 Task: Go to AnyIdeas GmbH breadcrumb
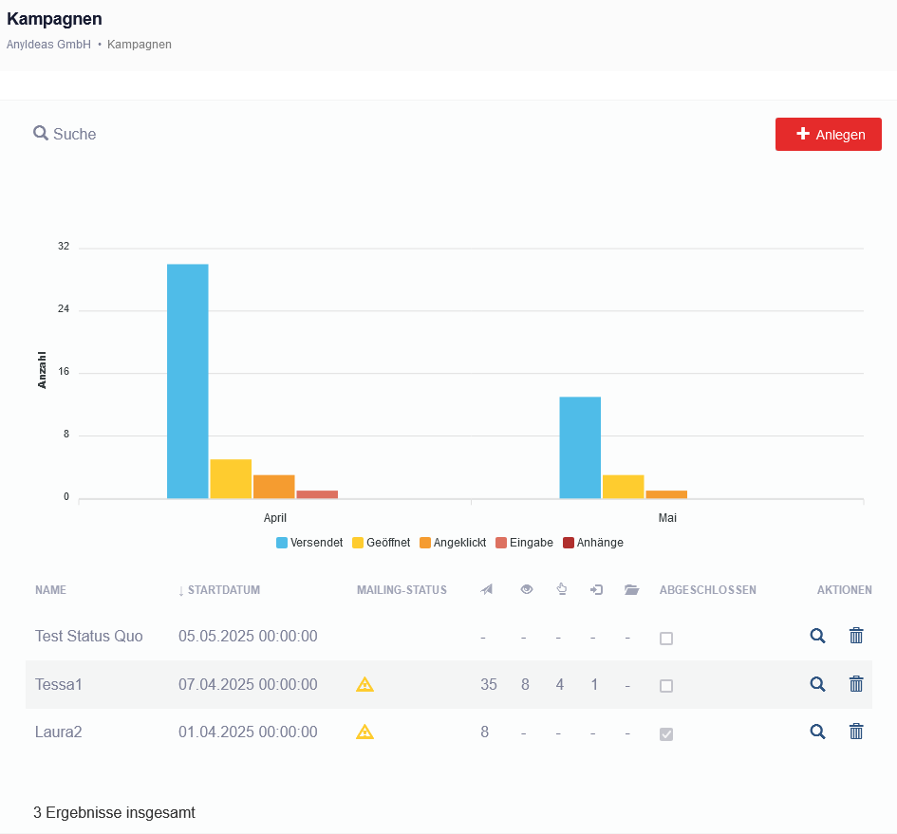click(x=48, y=45)
